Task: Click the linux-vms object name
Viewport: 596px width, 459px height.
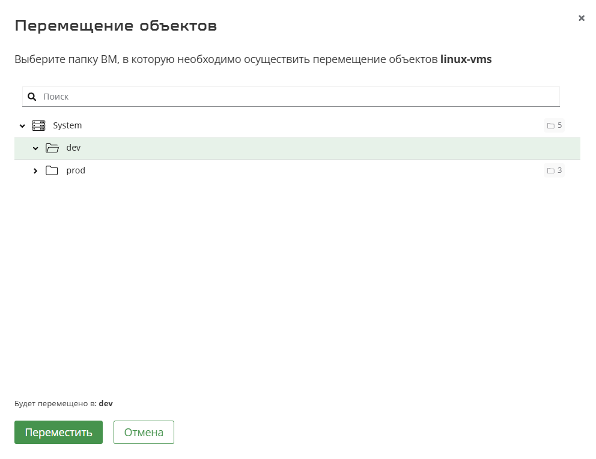Action: [x=466, y=59]
